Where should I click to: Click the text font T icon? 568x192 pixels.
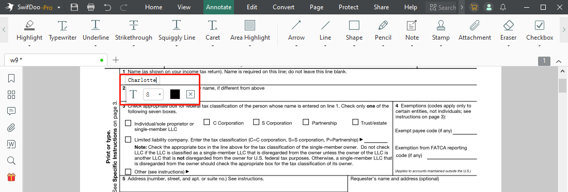[133, 94]
